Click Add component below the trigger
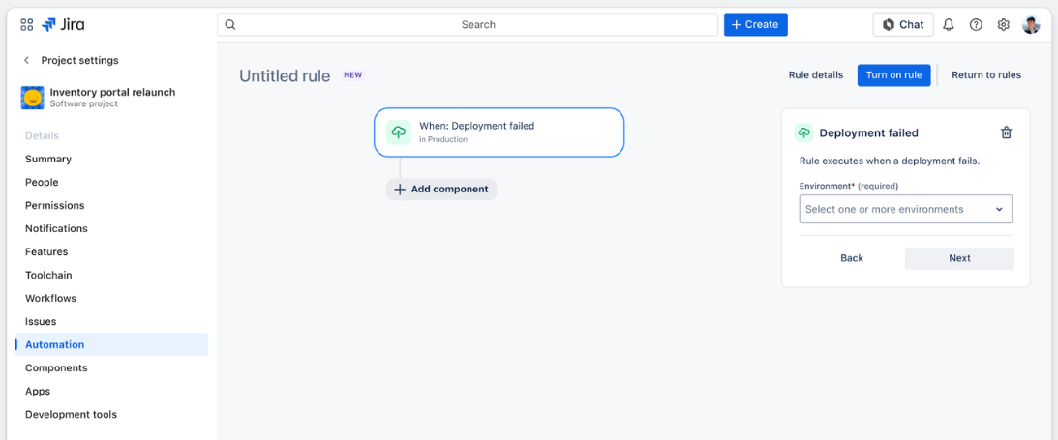The image size is (1058, 440). (x=441, y=190)
